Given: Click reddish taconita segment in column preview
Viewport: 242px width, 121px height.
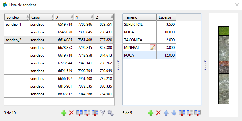Looking at the screenshot, I should tap(224, 63).
